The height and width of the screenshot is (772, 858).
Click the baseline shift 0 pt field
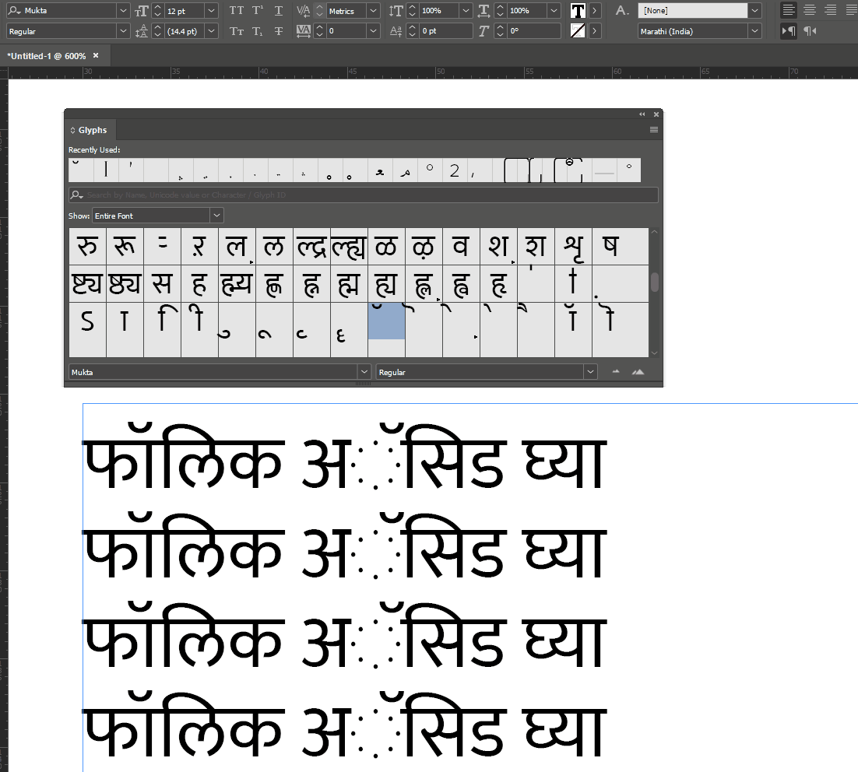pos(445,31)
